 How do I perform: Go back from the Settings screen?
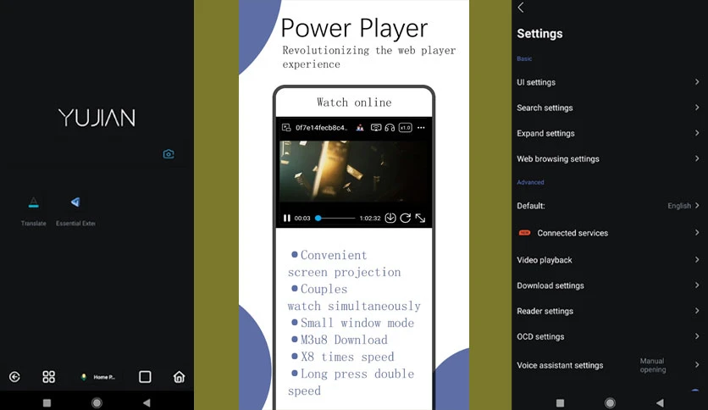point(521,8)
